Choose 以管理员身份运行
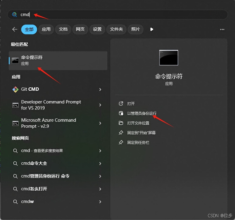Image resolution: width=235 pixels, height=220 pixels. pos(142,113)
